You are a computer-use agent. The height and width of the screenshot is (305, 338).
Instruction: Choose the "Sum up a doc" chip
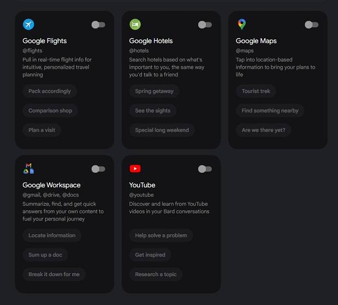tap(45, 255)
